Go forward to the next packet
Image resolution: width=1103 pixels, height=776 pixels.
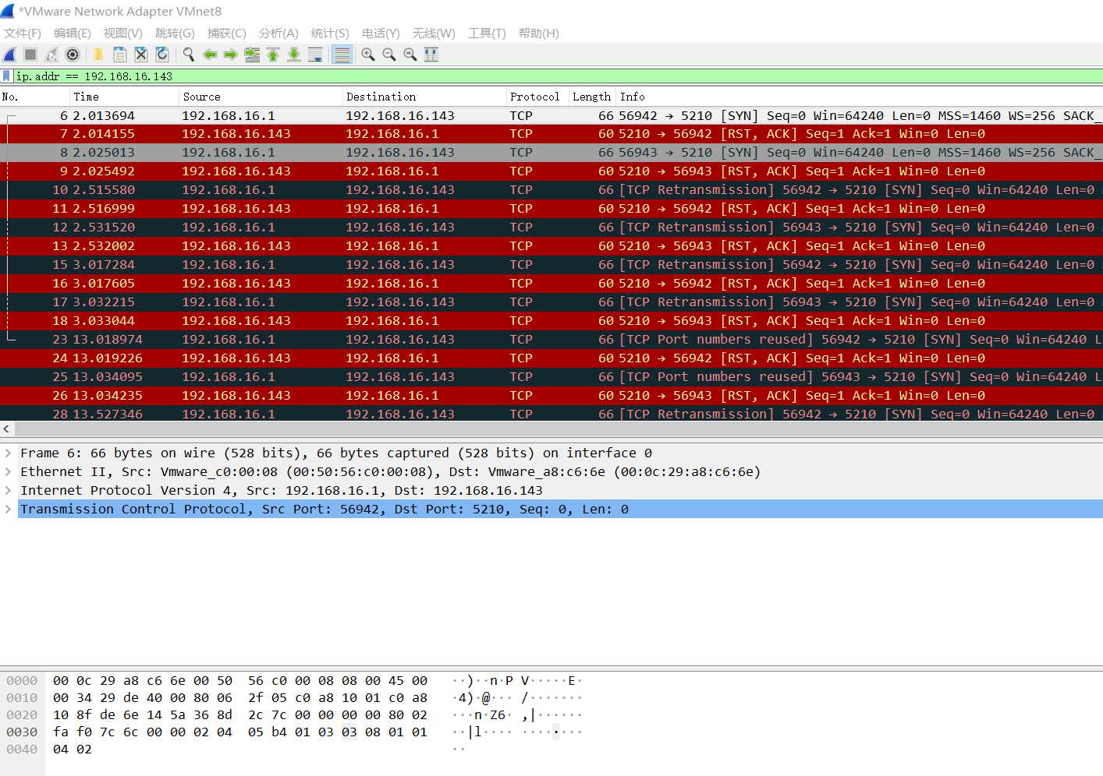231,55
